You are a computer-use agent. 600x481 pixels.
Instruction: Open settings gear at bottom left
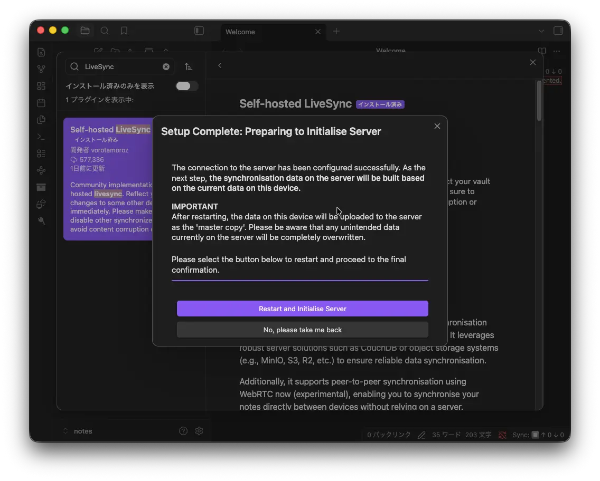[x=199, y=431]
